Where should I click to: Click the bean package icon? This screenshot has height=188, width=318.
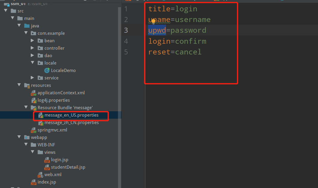pyautogui.click(x=40, y=41)
